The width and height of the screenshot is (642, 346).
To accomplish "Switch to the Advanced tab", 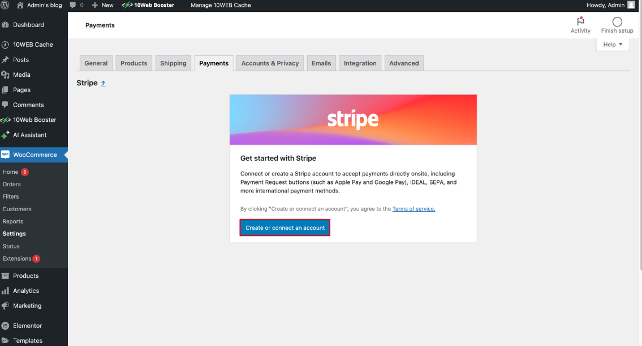I will (404, 63).
